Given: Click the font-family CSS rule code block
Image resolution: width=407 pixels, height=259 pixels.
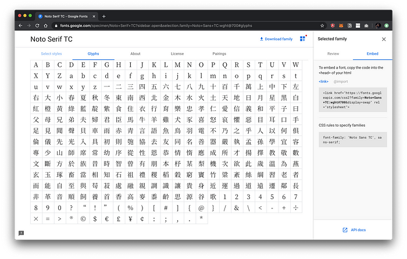Looking at the screenshot, I should click(x=353, y=140).
